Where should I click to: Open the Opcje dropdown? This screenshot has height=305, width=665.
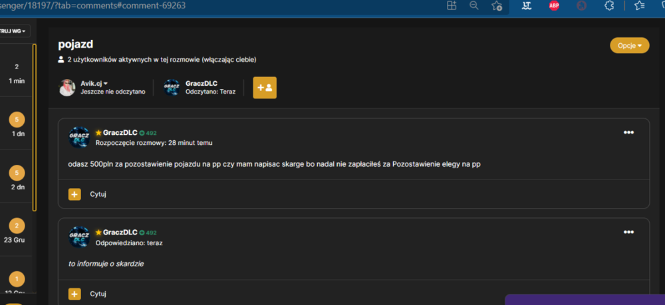629,45
